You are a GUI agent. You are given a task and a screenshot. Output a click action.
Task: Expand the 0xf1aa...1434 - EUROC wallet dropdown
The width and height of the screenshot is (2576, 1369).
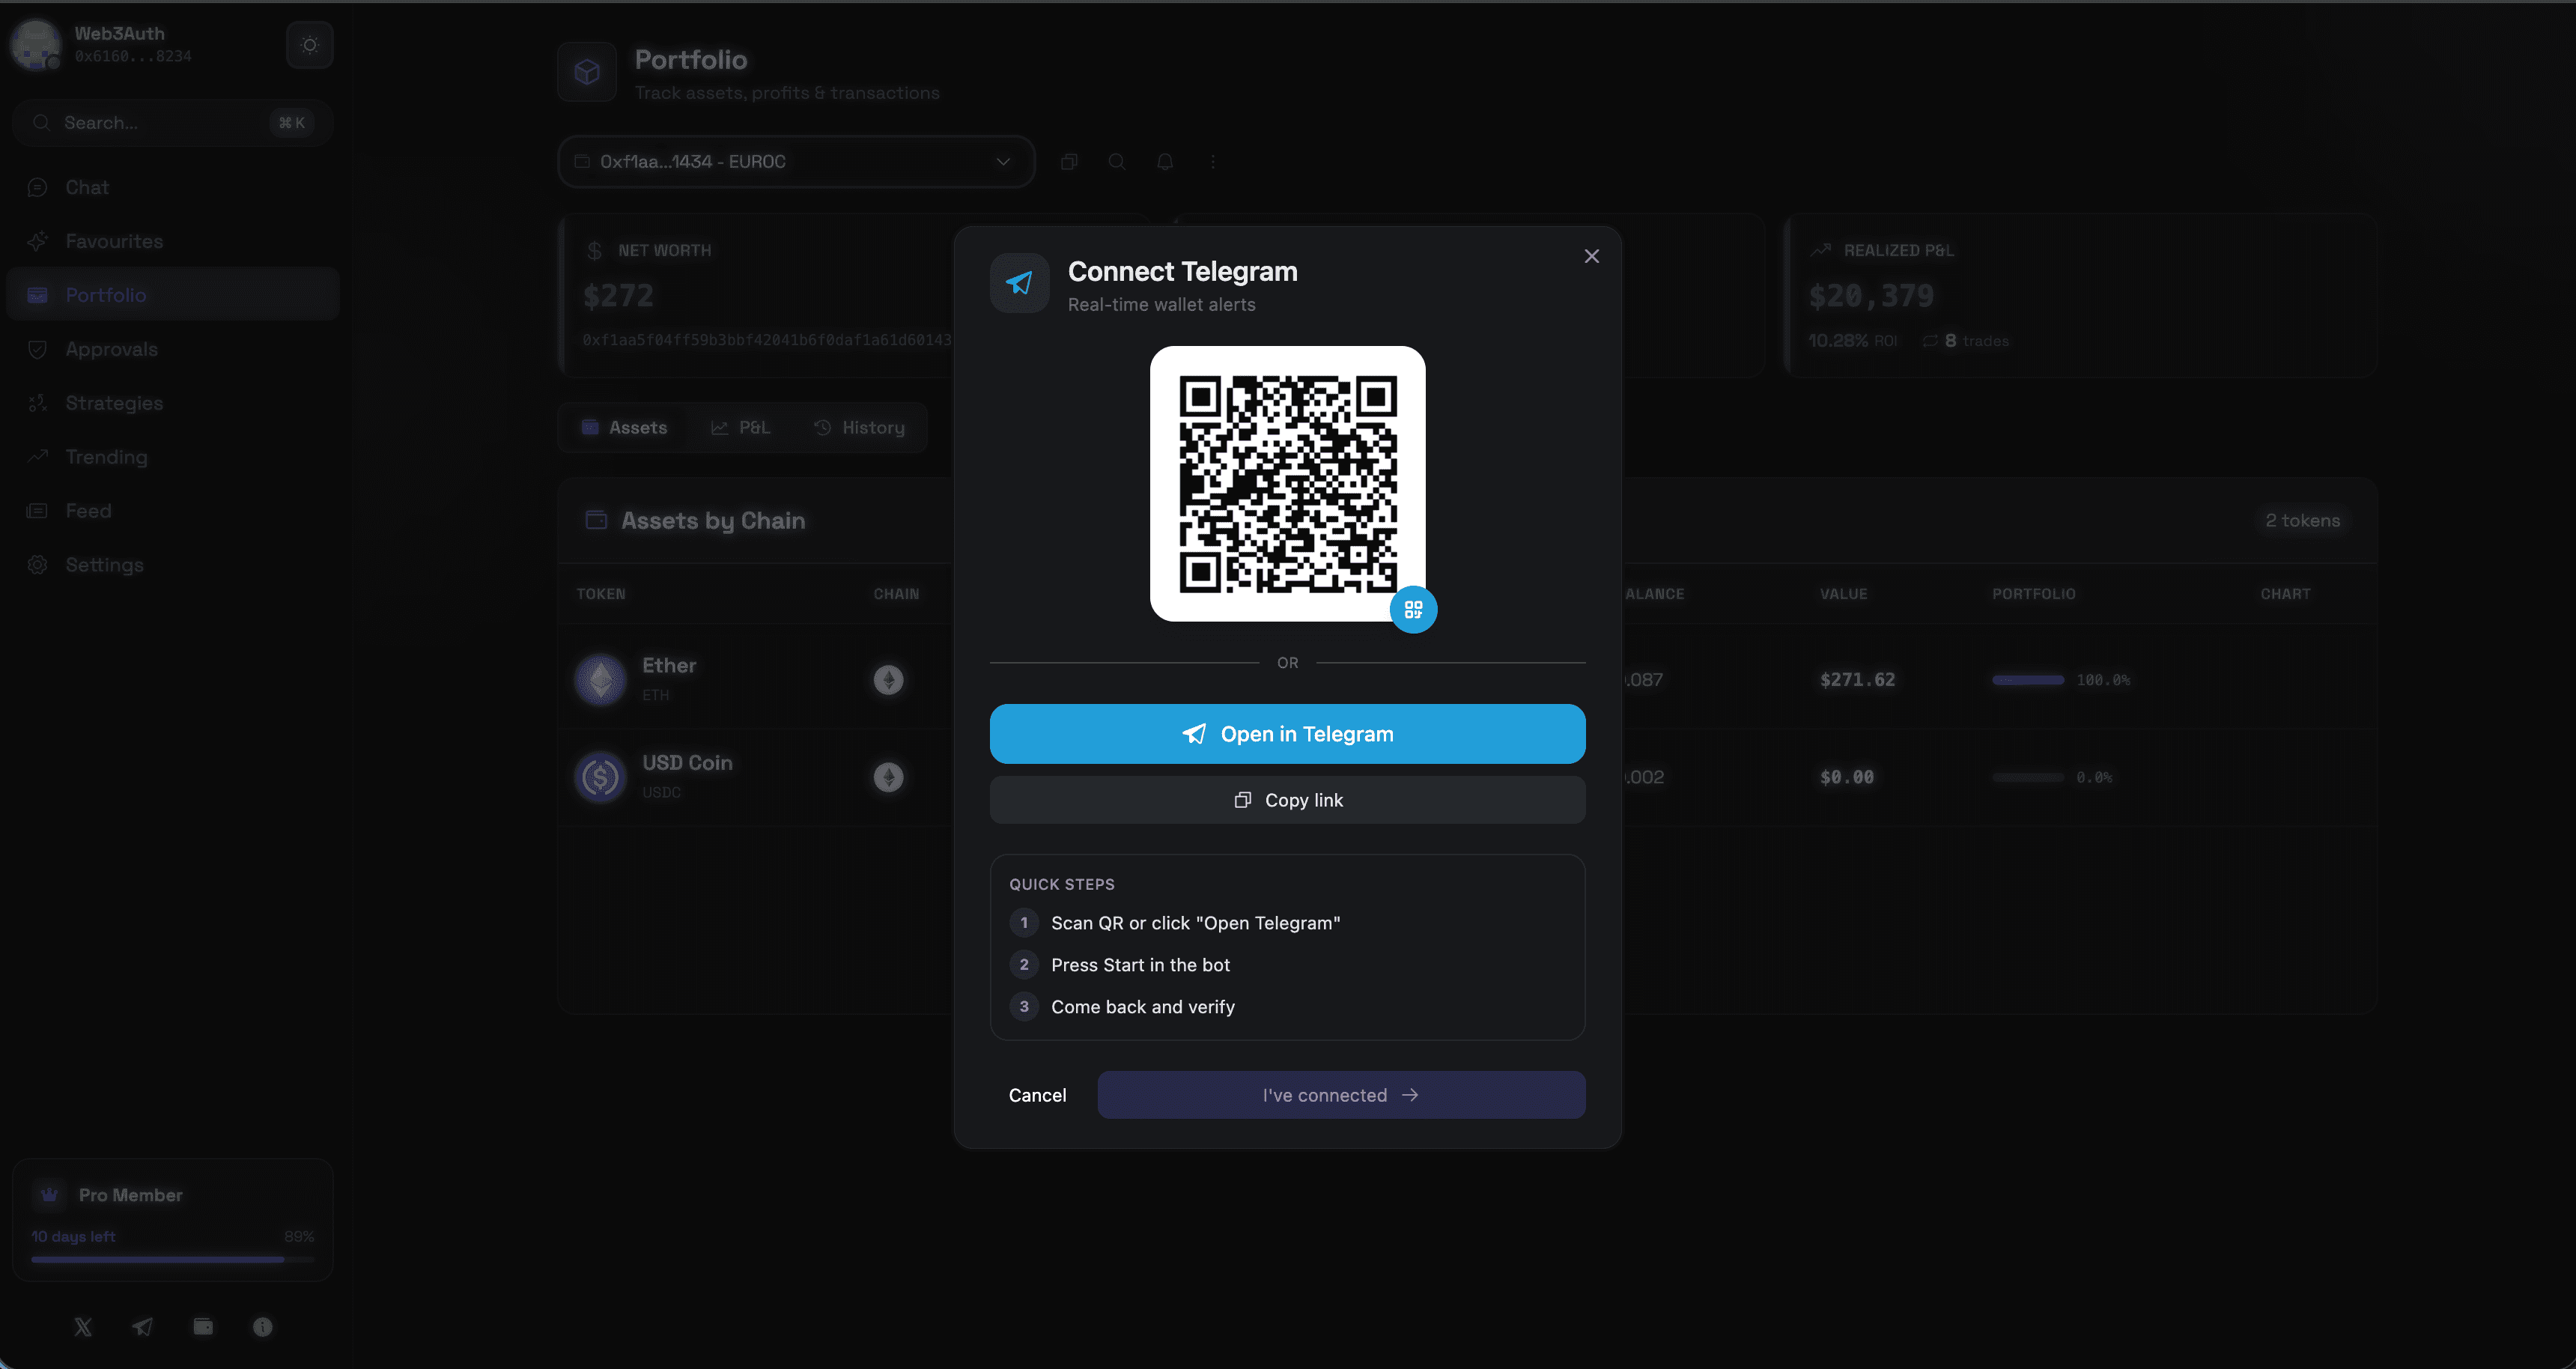[796, 162]
